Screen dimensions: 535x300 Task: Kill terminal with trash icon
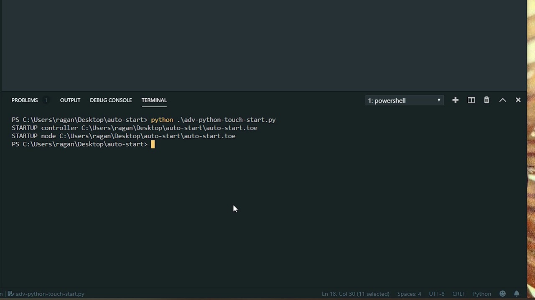[x=487, y=100]
